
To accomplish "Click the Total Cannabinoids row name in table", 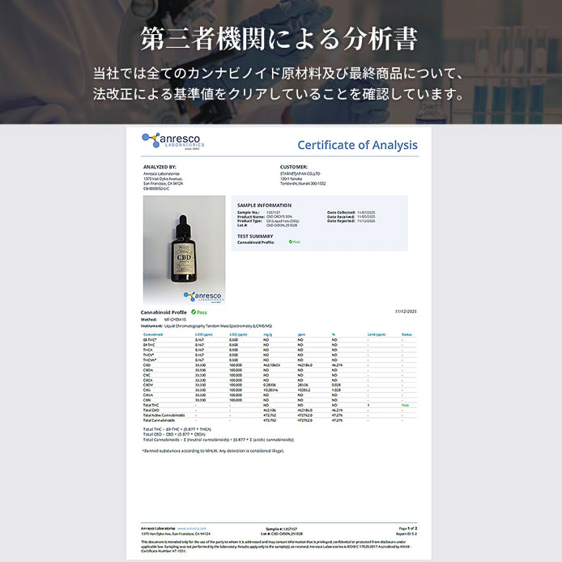I will coord(160,420).
